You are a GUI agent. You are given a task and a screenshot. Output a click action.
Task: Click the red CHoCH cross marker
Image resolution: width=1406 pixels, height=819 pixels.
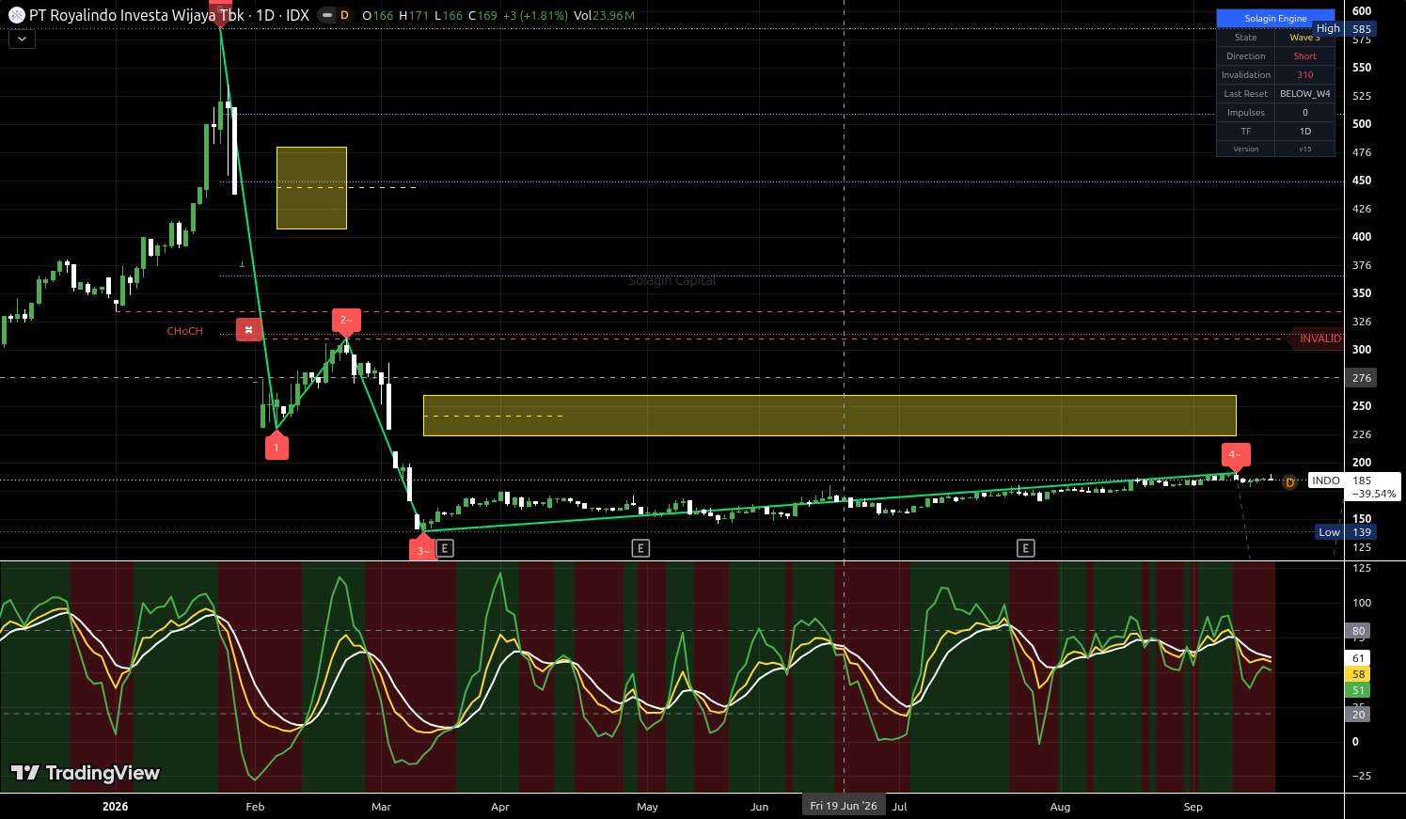(x=248, y=329)
